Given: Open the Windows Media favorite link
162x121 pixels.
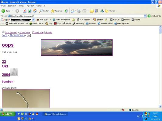Looking at the screenshot, I should point(105,23).
